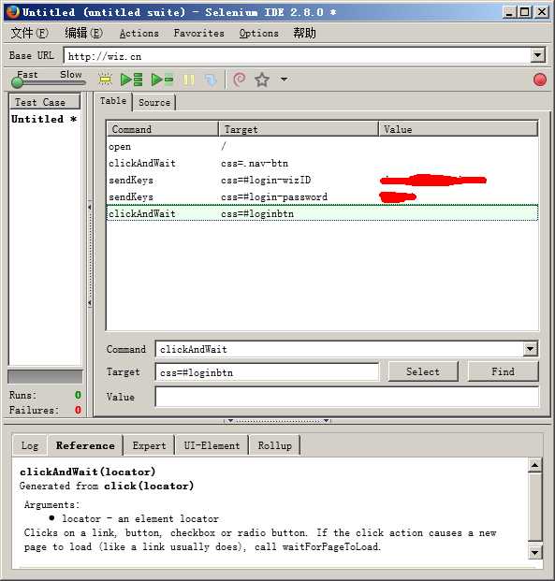Image resolution: width=555 pixels, height=581 pixels.
Task: Select the row with css=#login-wizID
Action: point(322,180)
